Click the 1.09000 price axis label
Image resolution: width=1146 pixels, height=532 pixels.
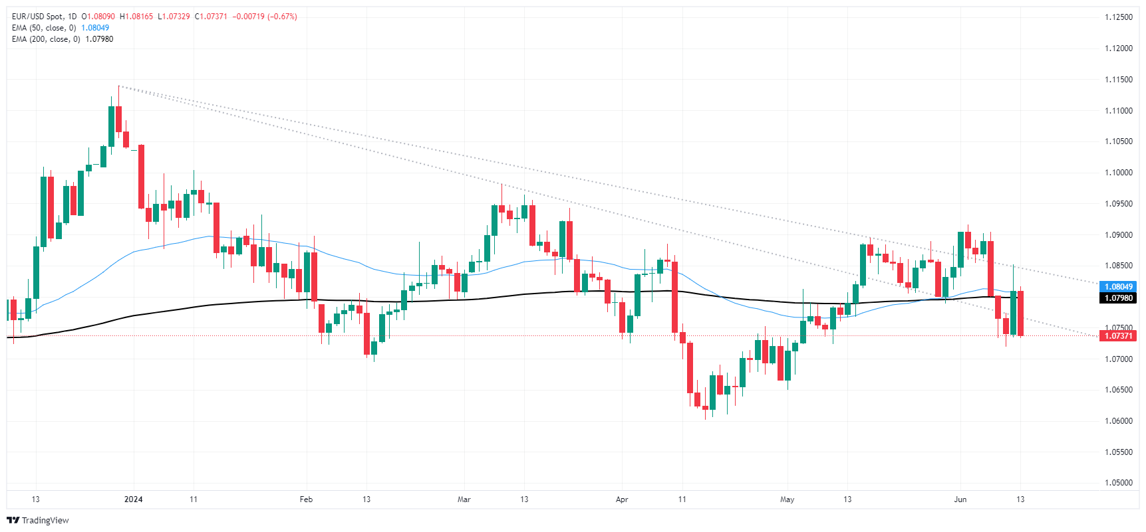(1118, 235)
